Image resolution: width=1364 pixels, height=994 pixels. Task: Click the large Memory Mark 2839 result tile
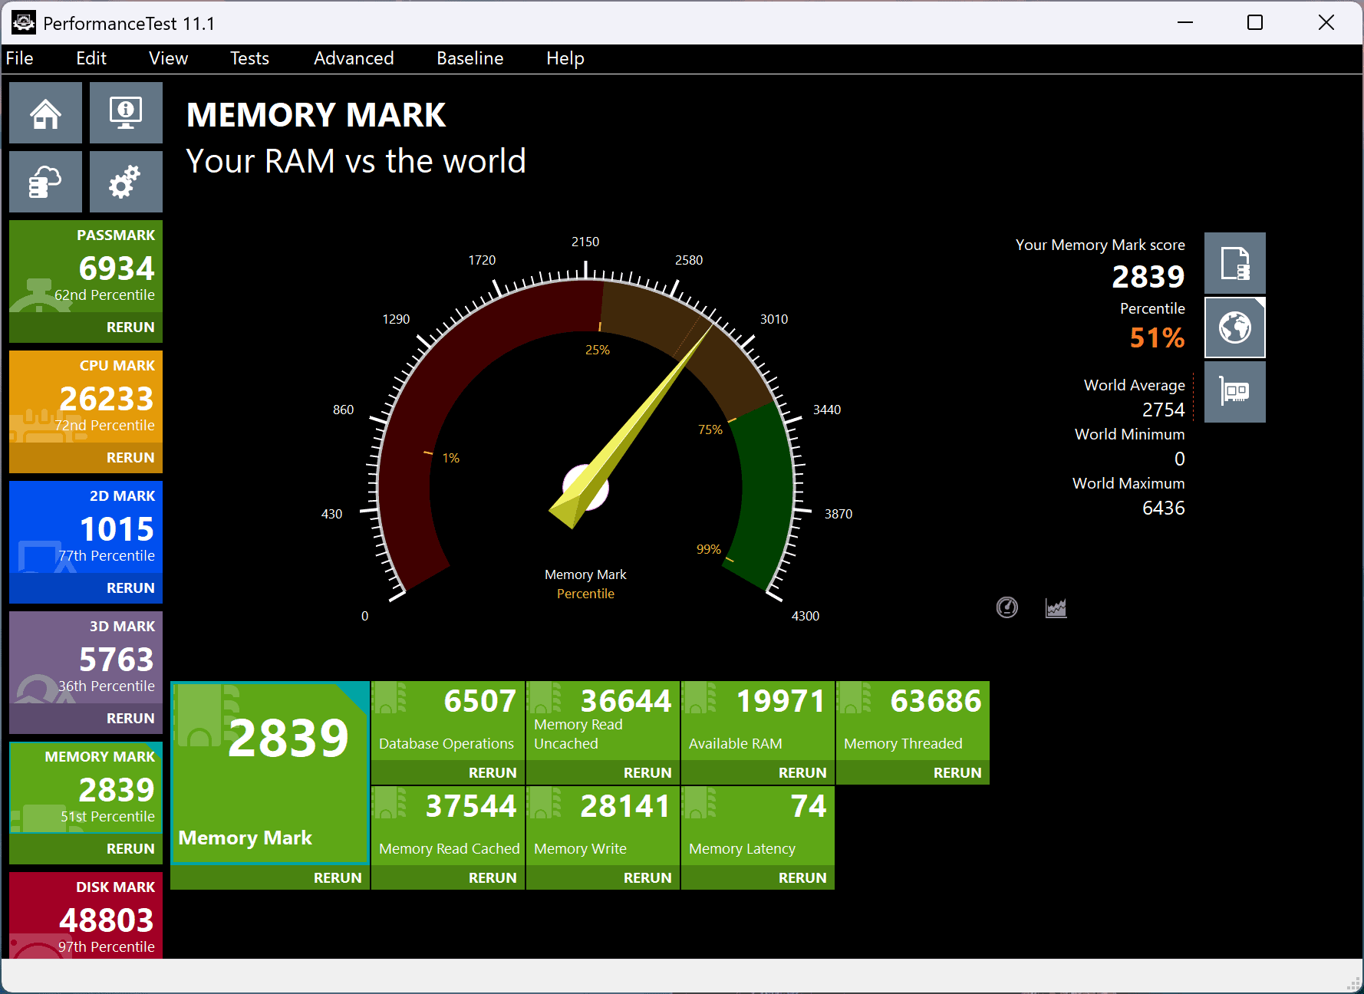(x=269, y=772)
